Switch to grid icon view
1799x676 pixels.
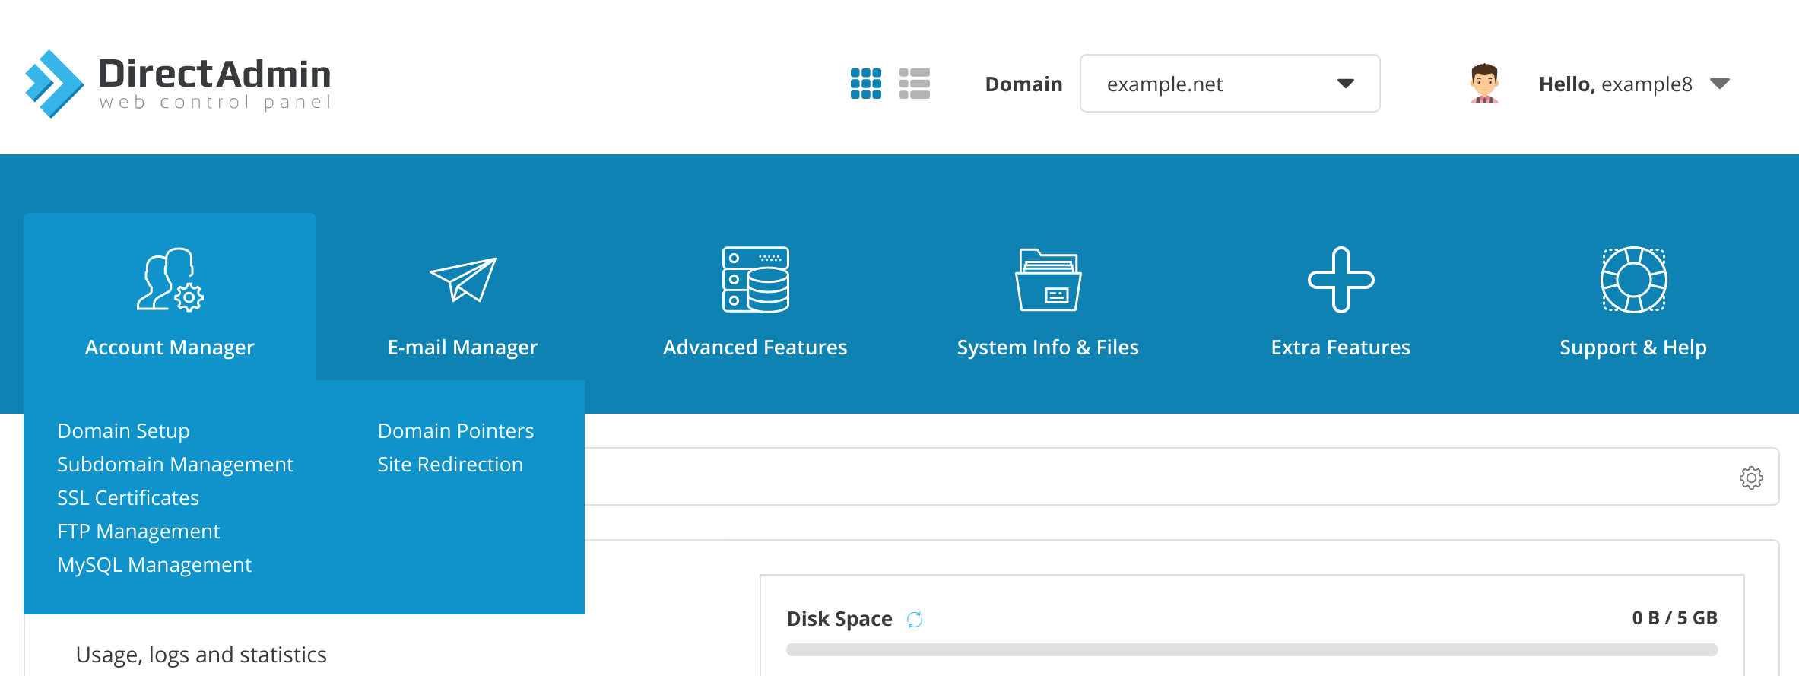[x=865, y=84]
